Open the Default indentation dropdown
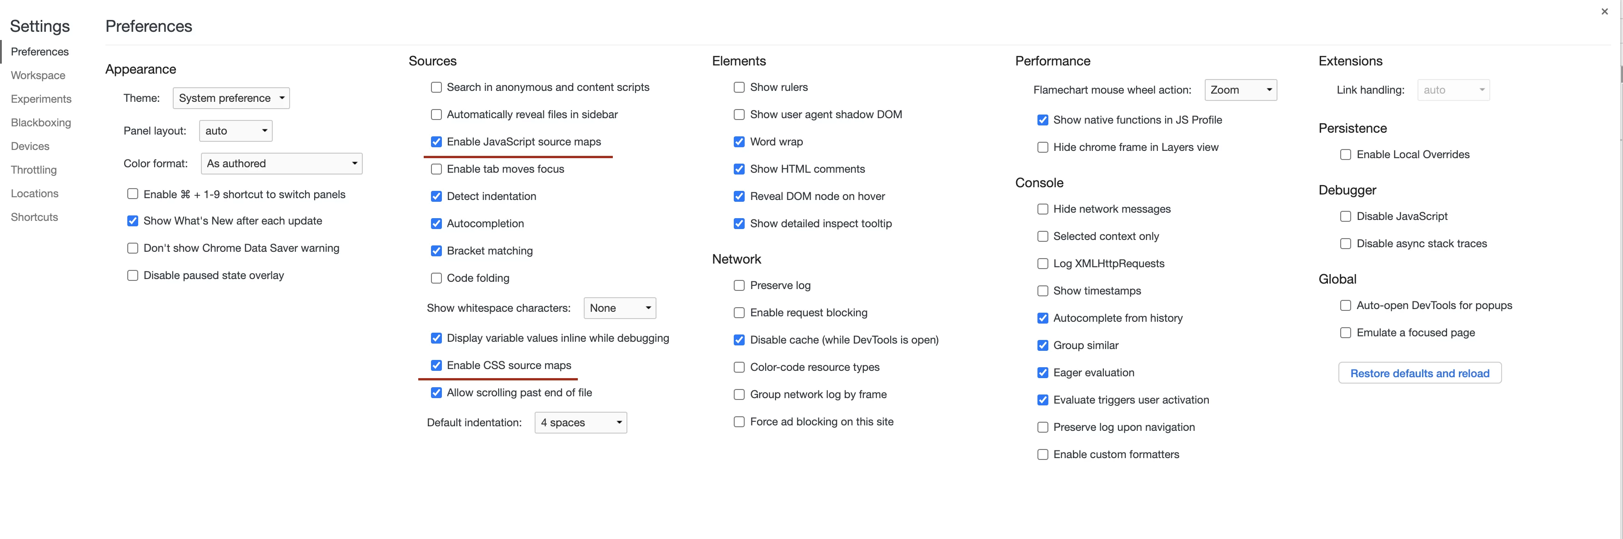 (581, 423)
